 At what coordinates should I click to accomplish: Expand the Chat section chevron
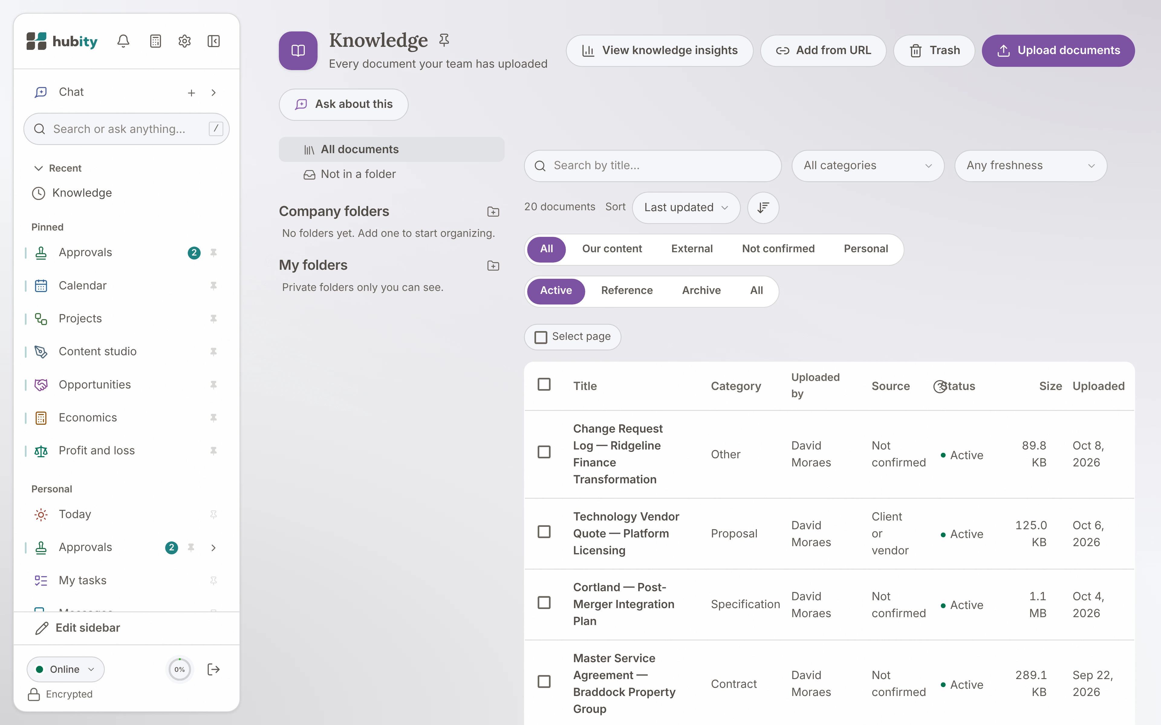click(213, 92)
